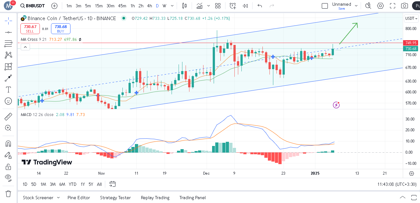
Task: Open timezone menu at 11:43:08 (UTC+3:30)
Action: click(396, 184)
